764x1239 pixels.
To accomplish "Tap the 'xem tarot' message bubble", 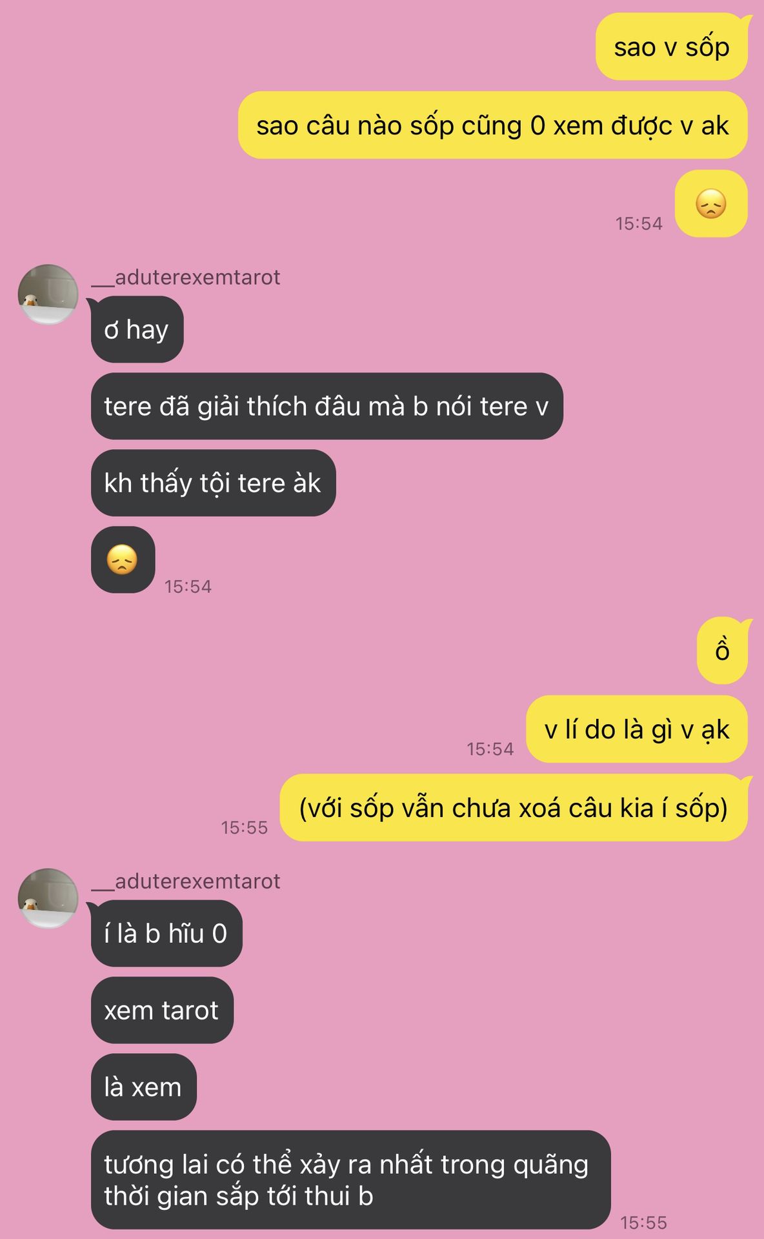I will [x=162, y=1010].
